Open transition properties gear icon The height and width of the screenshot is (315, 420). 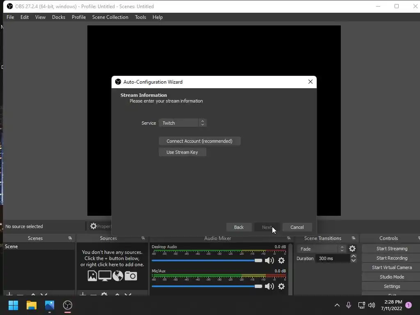(x=352, y=249)
